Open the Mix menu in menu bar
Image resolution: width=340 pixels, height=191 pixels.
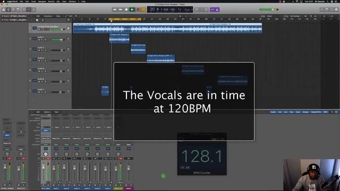58,1
